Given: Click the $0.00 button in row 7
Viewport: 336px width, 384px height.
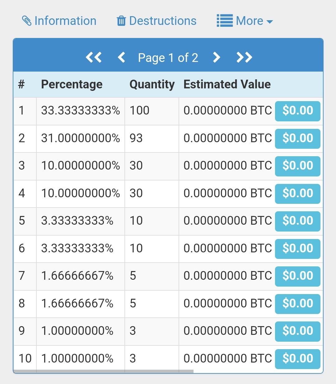Looking at the screenshot, I should (x=298, y=276).
